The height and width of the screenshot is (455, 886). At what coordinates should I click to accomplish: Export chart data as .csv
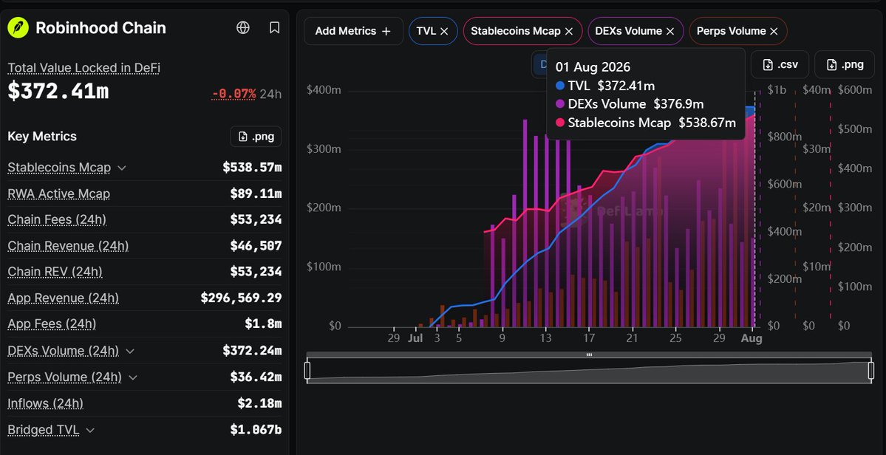[x=780, y=64]
